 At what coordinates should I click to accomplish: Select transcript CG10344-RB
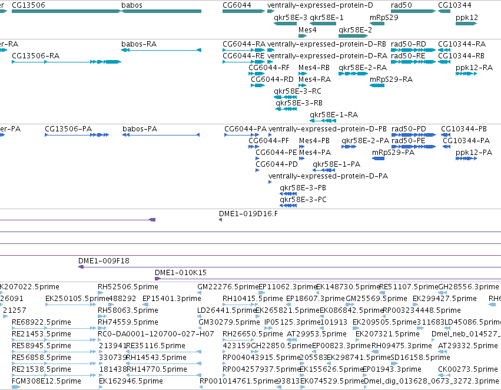[x=444, y=62]
